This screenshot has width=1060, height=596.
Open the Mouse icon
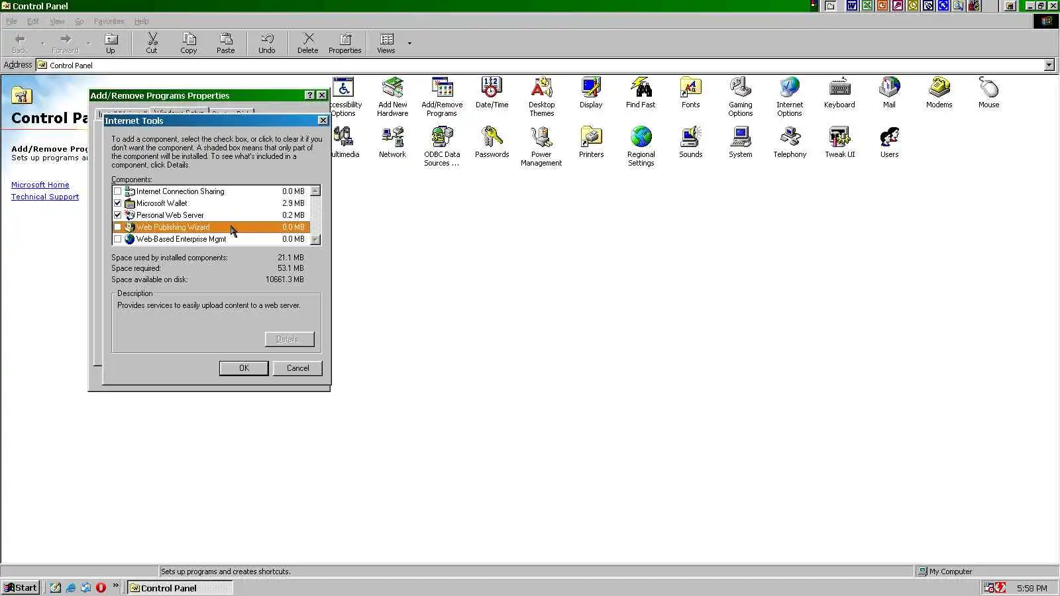988,93
